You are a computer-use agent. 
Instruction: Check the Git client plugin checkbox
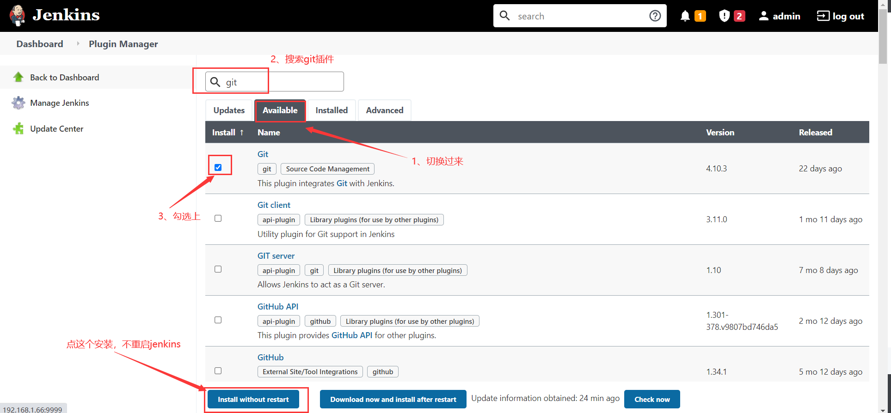pos(218,219)
